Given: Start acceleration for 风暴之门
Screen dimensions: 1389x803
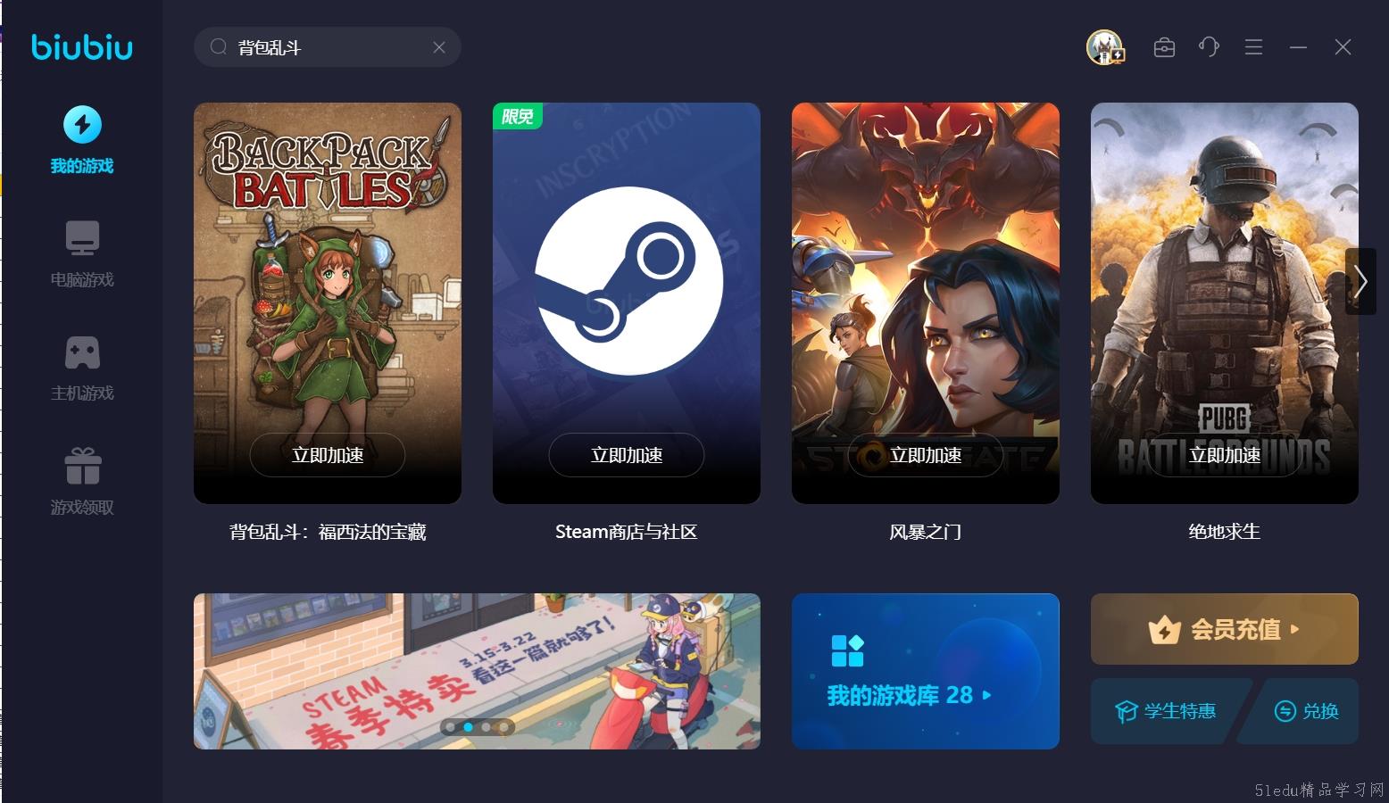Looking at the screenshot, I should click(926, 455).
